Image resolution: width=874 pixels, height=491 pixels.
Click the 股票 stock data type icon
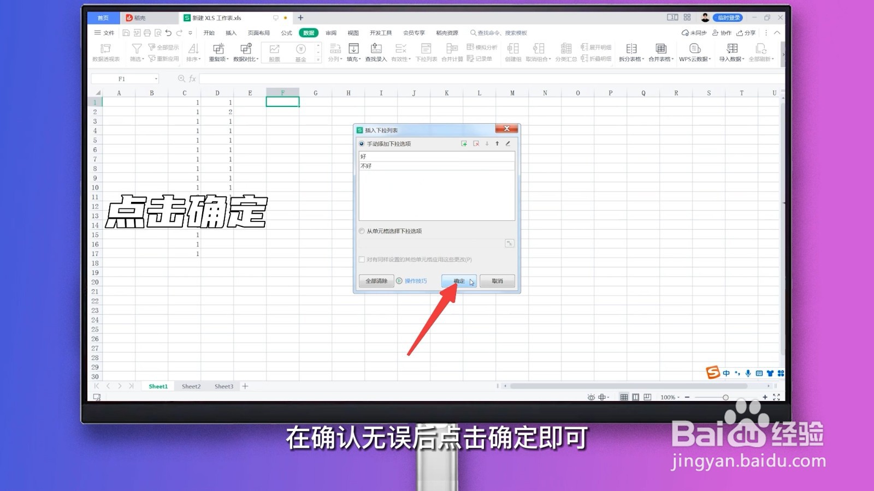pos(274,52)
